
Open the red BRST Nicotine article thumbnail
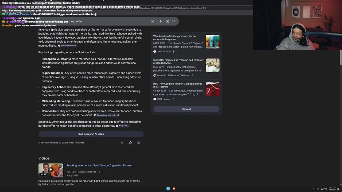(213, 89)
